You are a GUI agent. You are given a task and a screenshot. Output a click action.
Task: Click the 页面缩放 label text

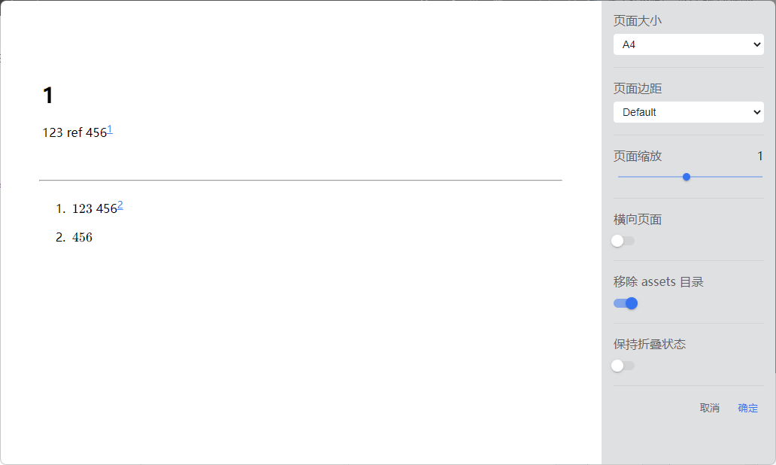pos(638,157)
